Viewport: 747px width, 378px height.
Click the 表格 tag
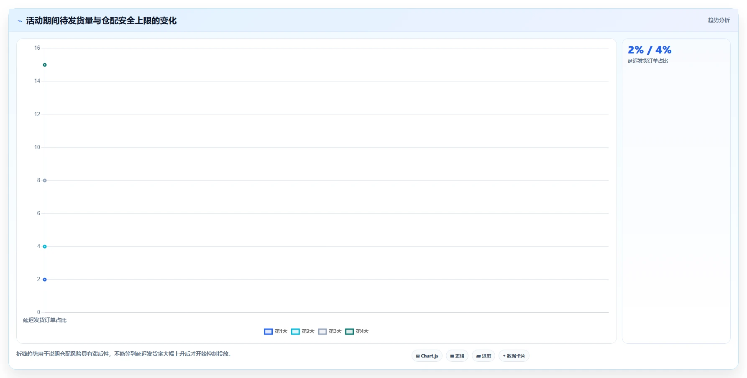(x=457, y=356)
